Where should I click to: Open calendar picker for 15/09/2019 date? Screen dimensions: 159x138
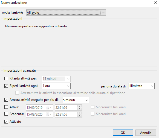[x=49, y=107]
